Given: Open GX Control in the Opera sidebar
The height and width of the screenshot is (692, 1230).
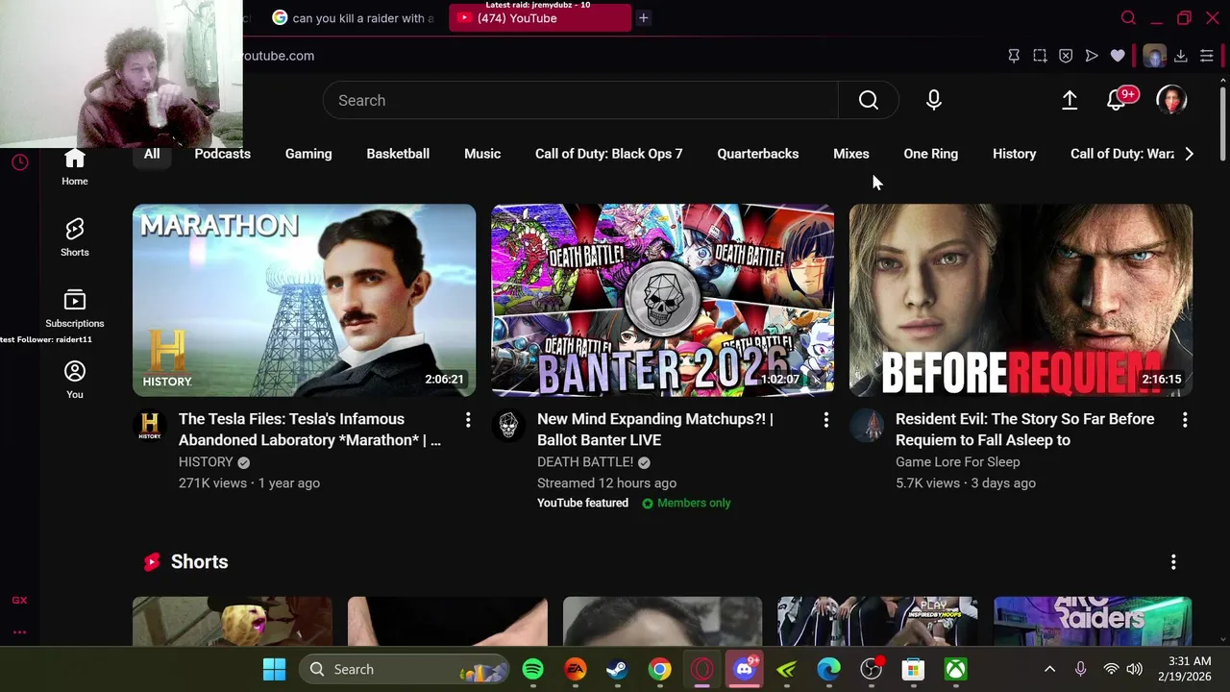Looking at the screenshot, I should coord(19,600).
